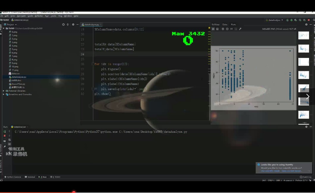The image size is (315, 193).
Task: Close the dataAnalyse run tab
Action: tap(28, 127)
